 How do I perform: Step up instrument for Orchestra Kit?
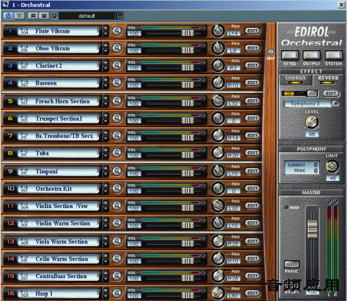coord(105,185)
